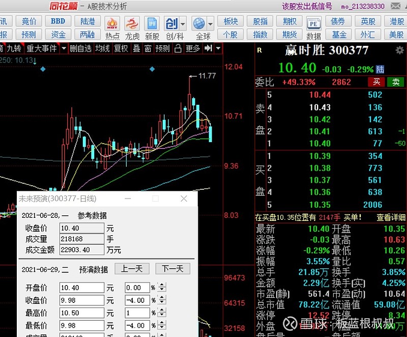Click the envelope mail icon in the title bar

pyautogui.click(x=396, y=7)
